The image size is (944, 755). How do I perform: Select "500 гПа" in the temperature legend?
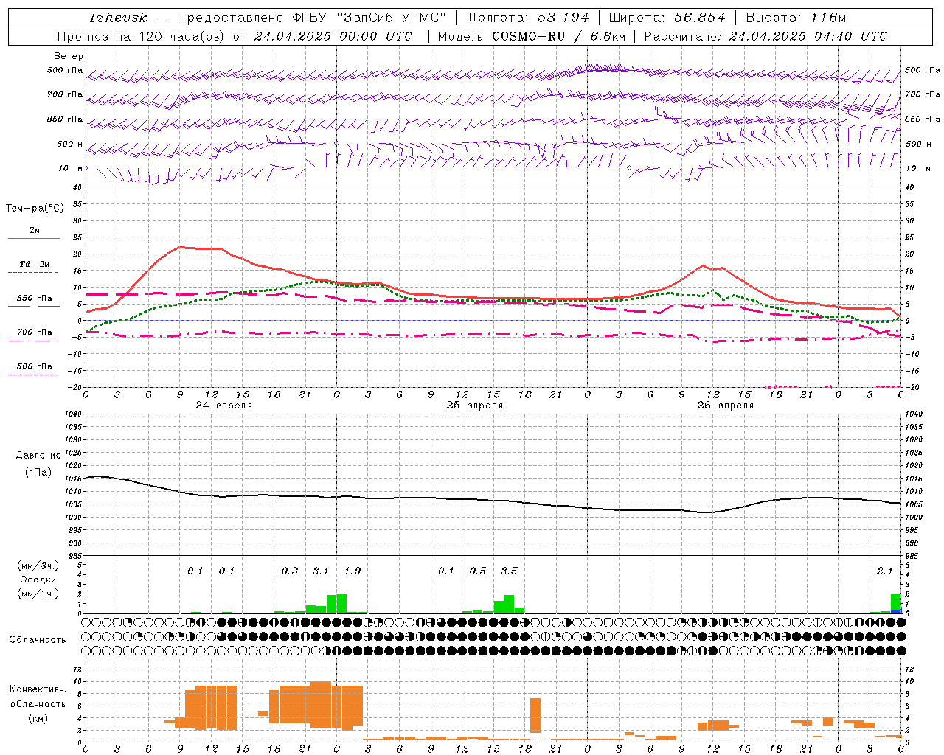35,366
